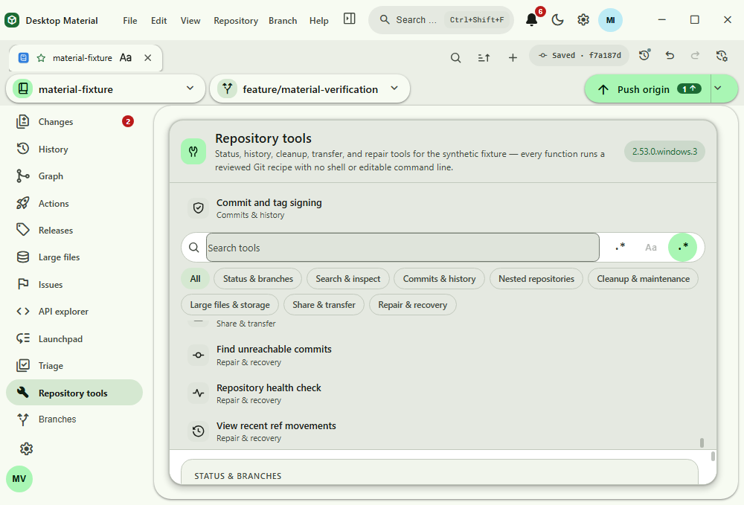This screenshot has width=744, height=505.
Task: Click the global Search box
Action: [440, 20]
